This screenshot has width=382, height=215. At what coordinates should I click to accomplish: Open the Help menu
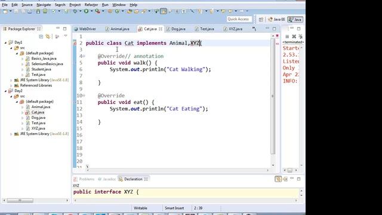(x=133, y=5)
